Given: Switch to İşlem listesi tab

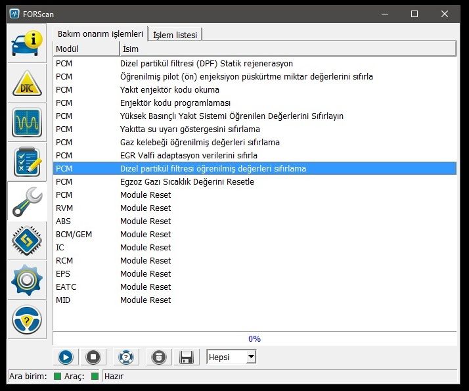Looking at the screenshot, I should click(x=175, y=35).
